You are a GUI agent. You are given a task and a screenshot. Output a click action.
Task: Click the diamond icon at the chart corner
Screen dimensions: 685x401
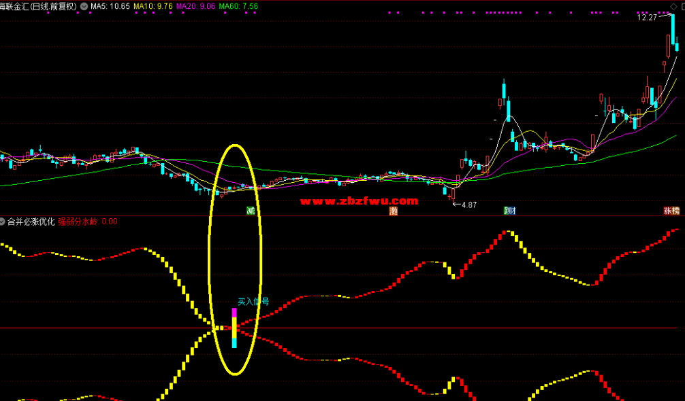coord(672,5)
